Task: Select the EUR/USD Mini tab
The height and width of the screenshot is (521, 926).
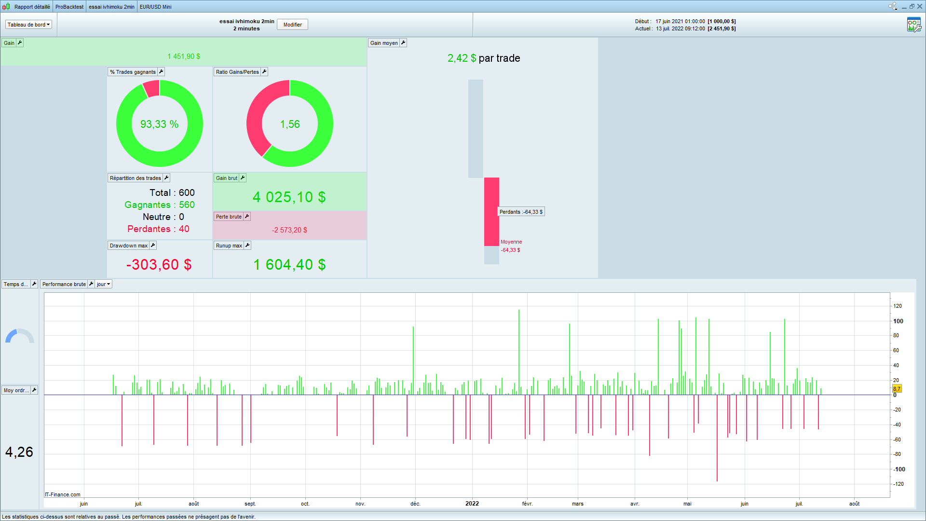Action: pyautogui.click(x=155, y=7)
